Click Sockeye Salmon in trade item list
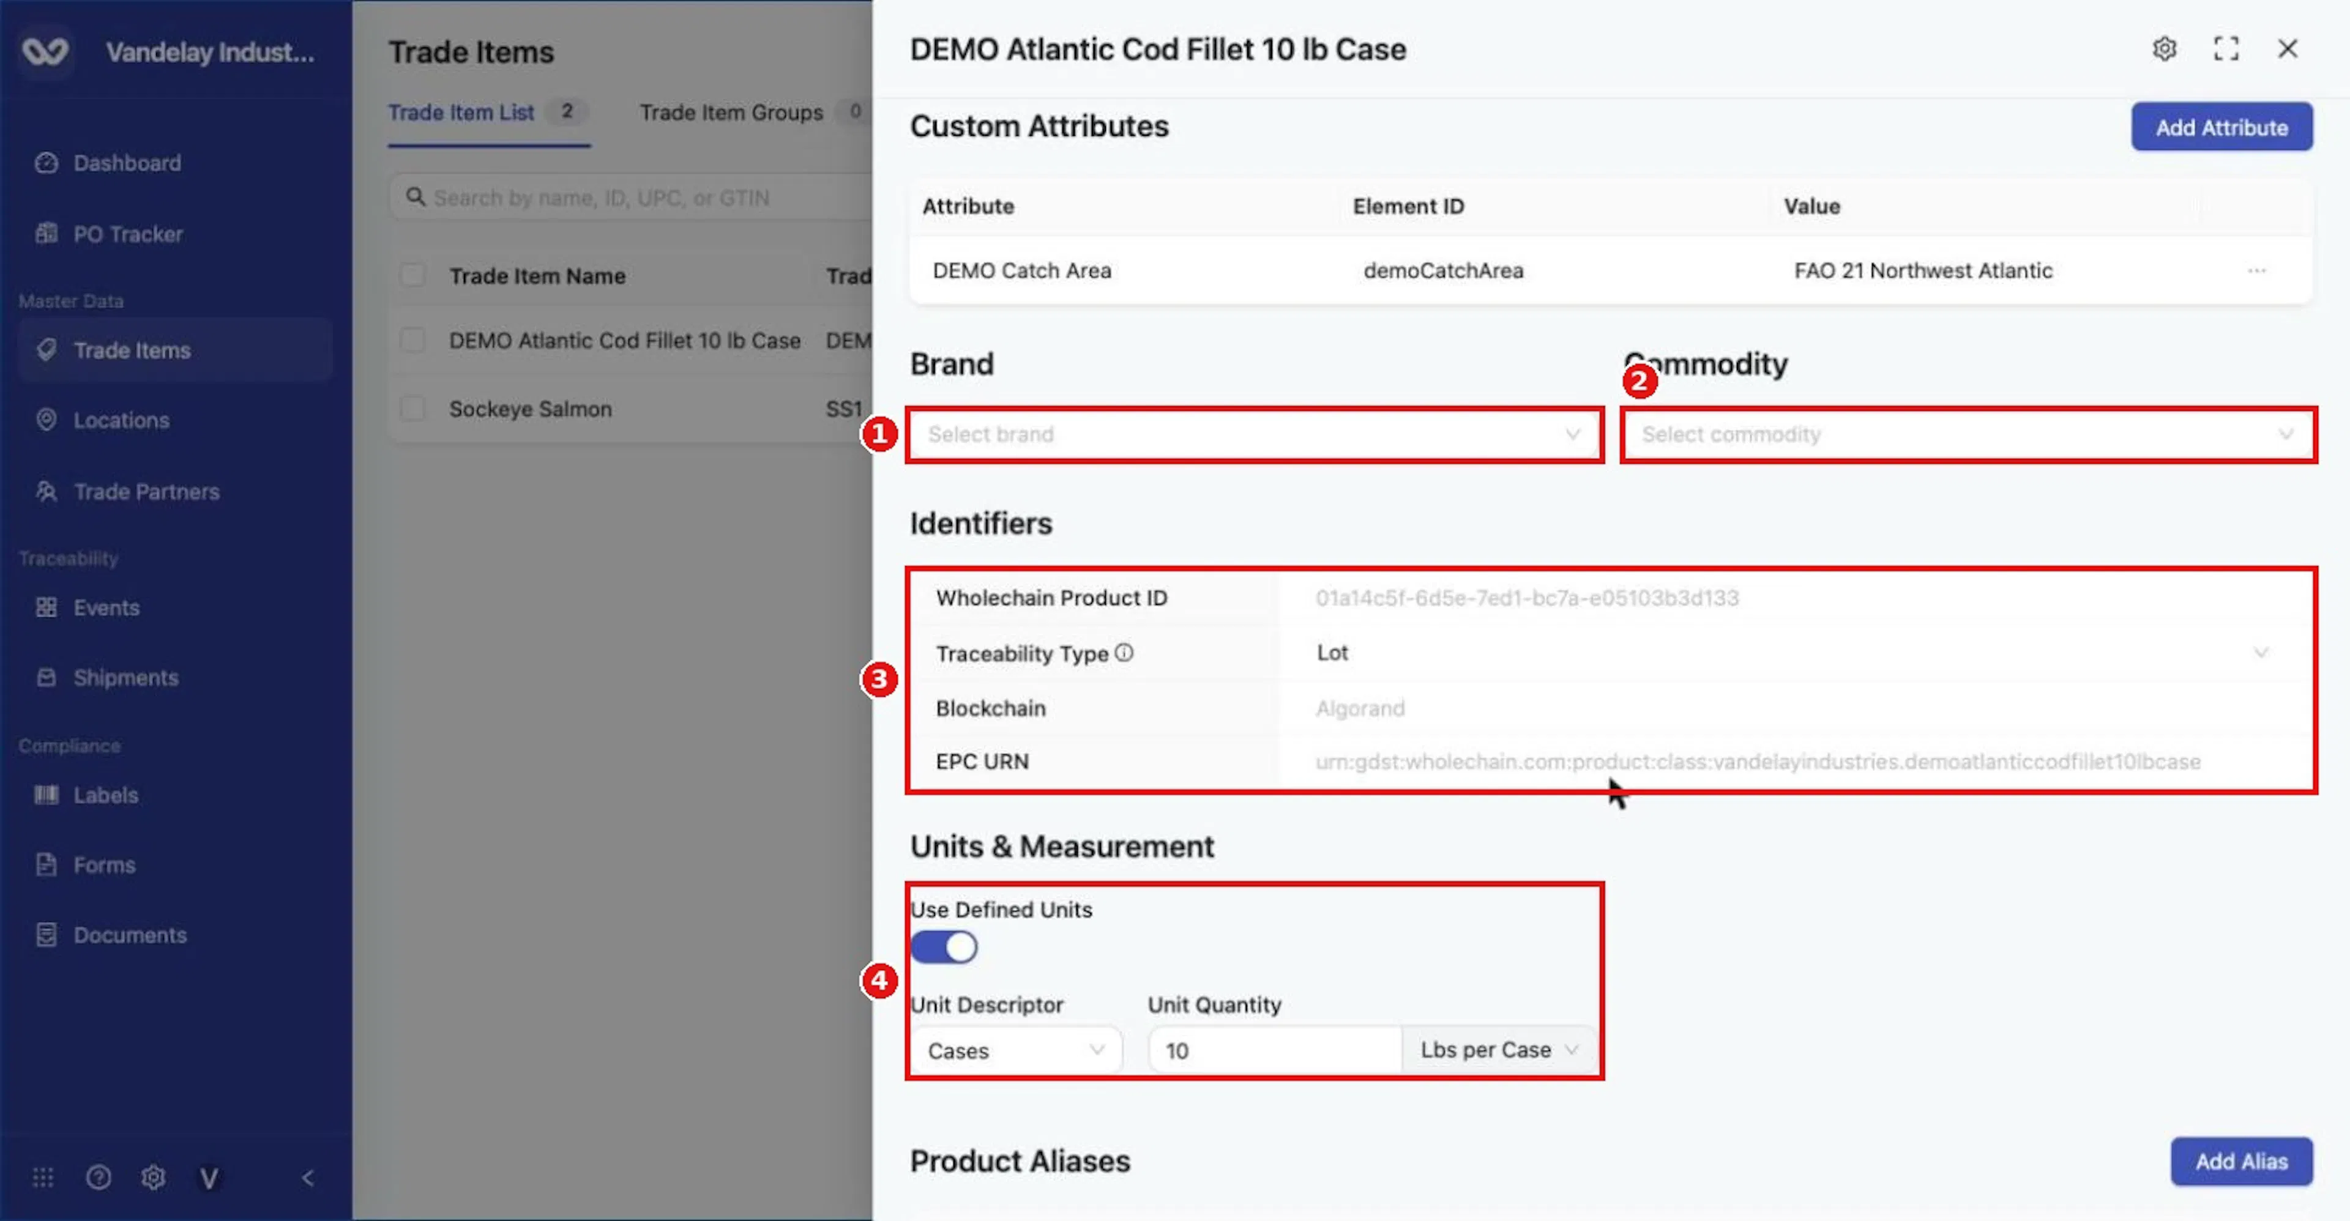Screen dimensions: 2350x1221 (530, 409)
